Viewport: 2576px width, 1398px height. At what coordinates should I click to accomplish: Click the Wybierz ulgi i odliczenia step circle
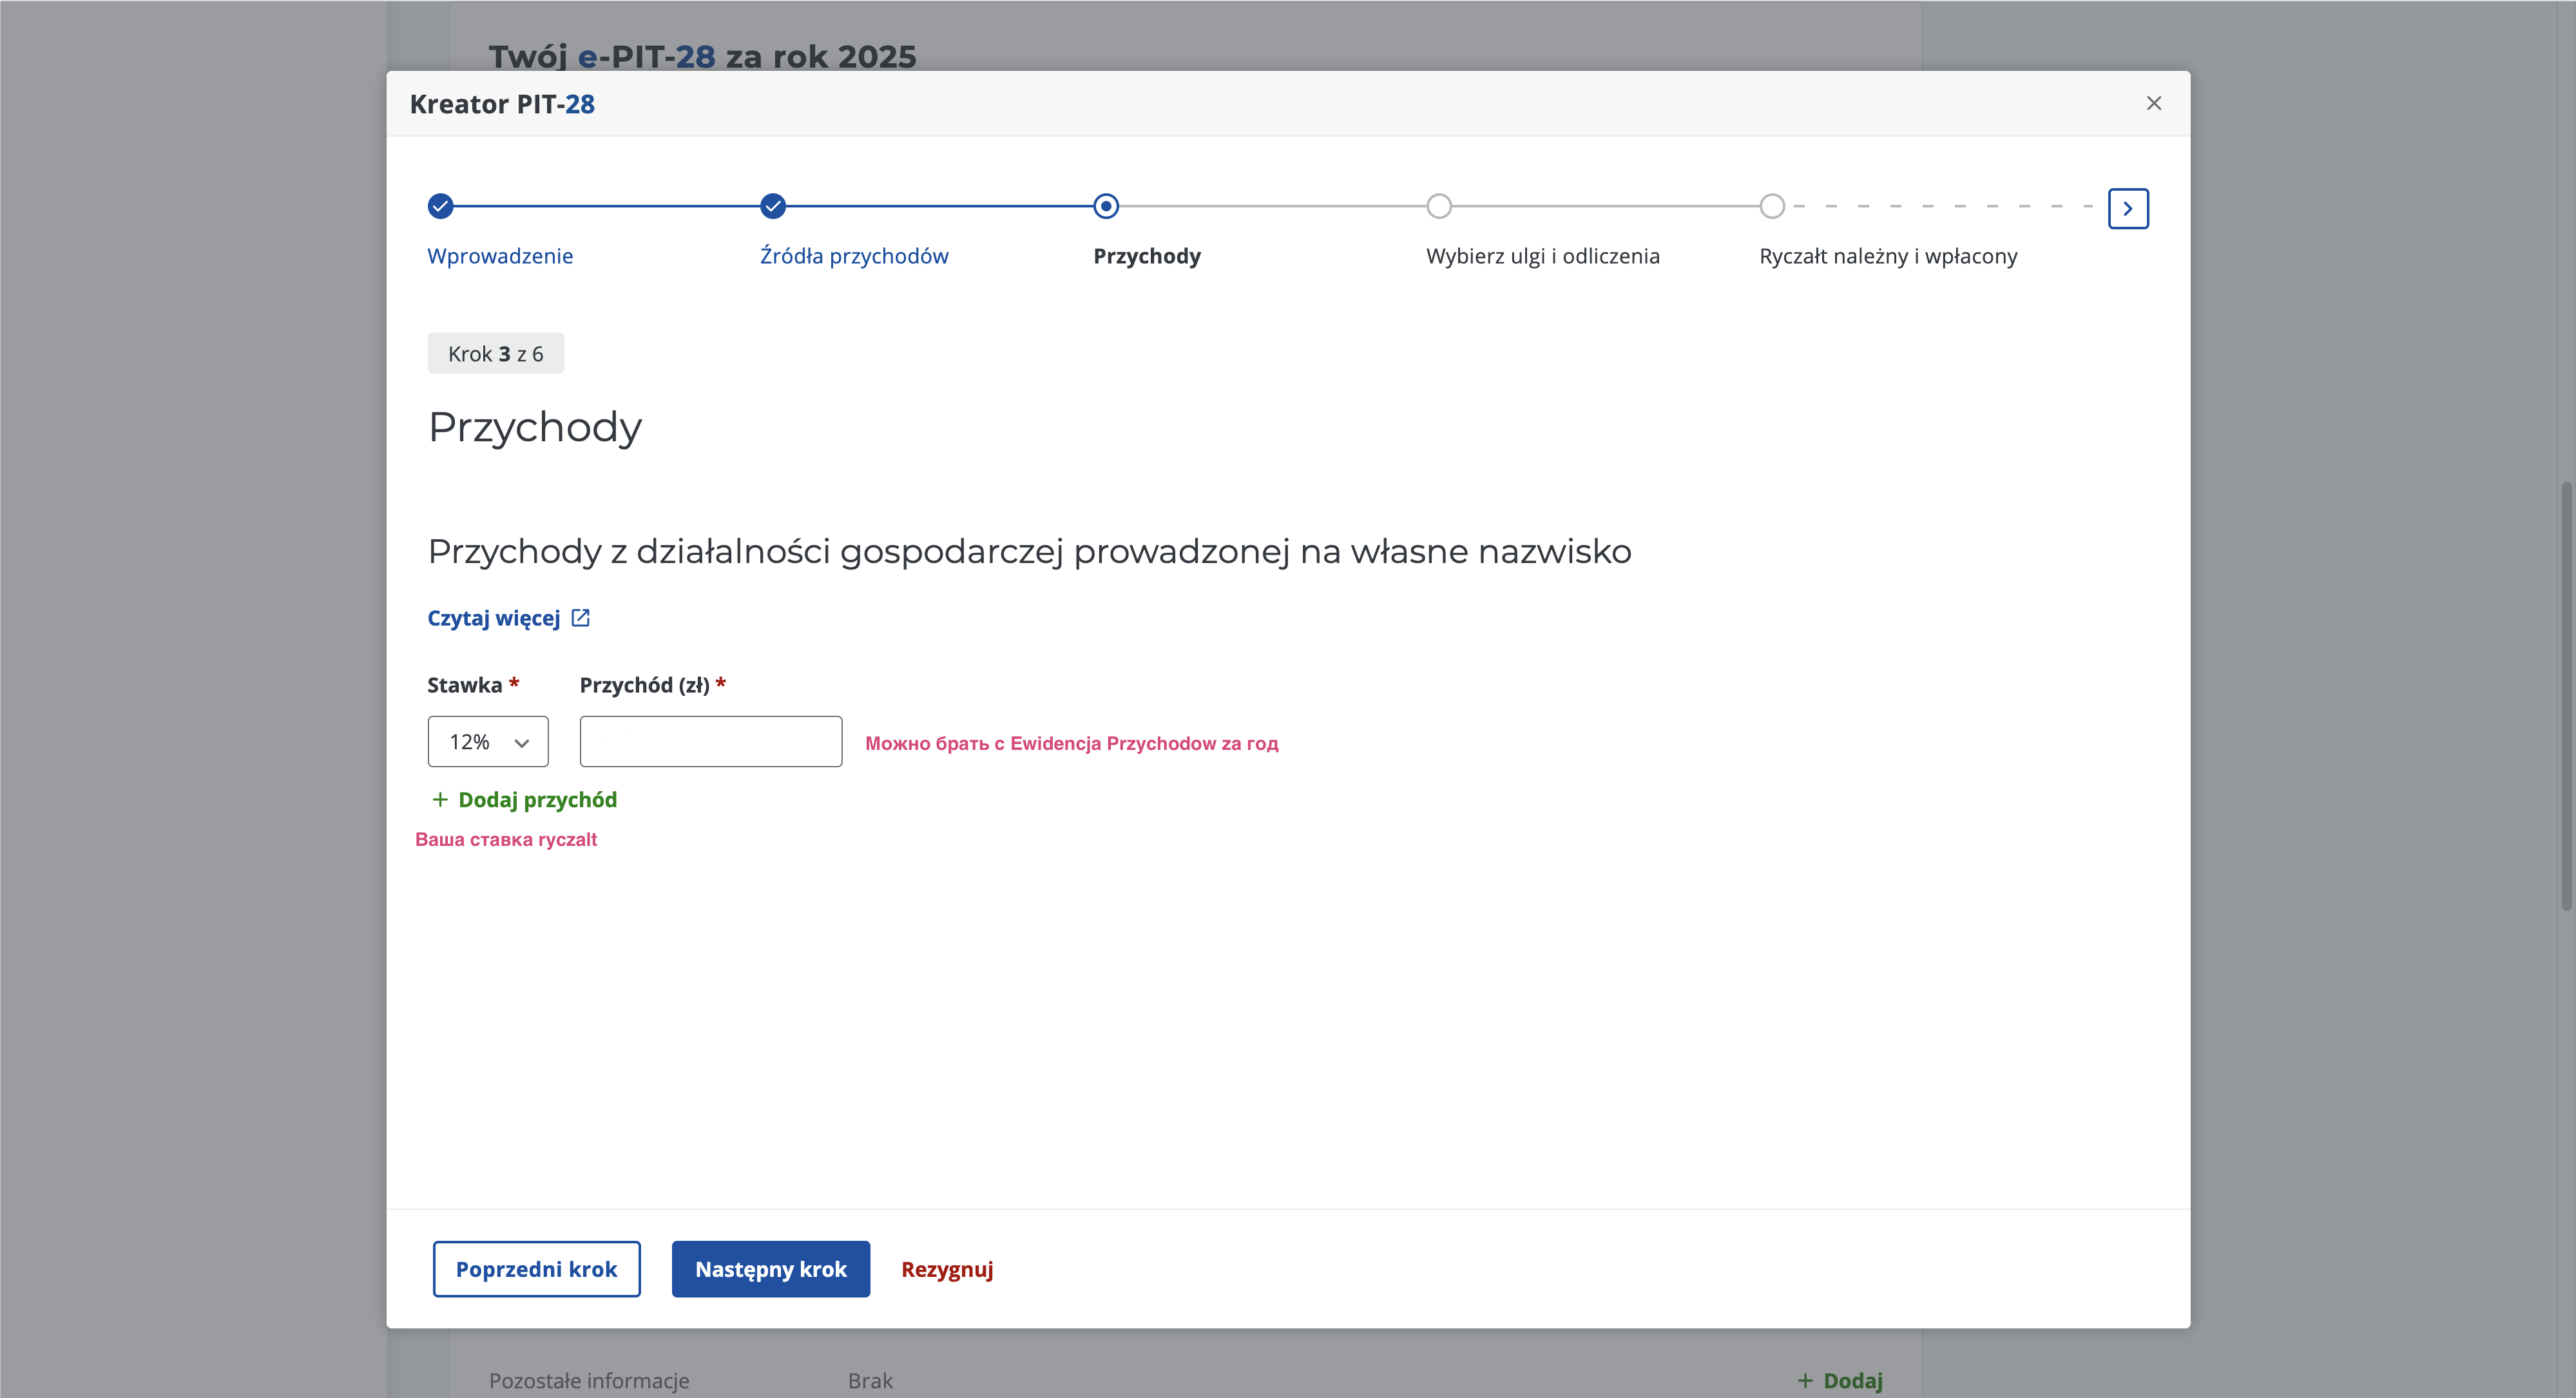(x=1439, y=206)
